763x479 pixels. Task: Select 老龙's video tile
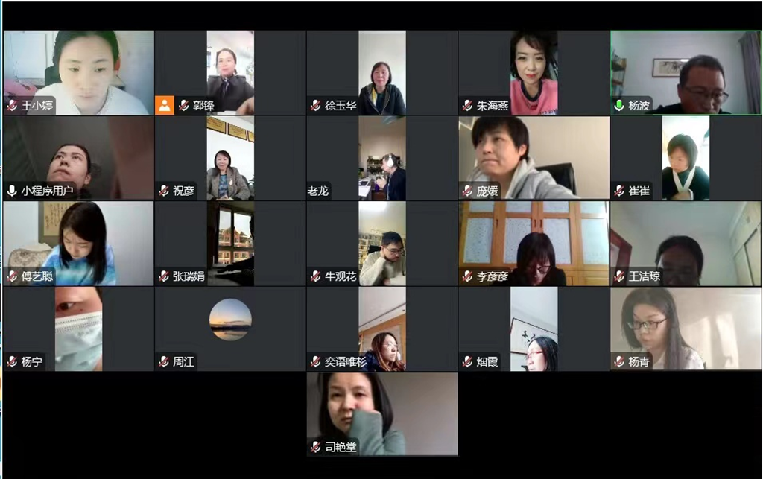tap(382, 158)
